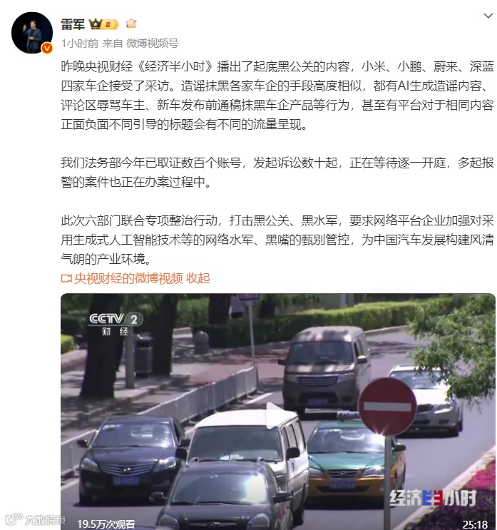Image resolution: width=497 pixels, height=530 pixels.
Task: Expand the post options chevron menu
Action: click(488, 16)
